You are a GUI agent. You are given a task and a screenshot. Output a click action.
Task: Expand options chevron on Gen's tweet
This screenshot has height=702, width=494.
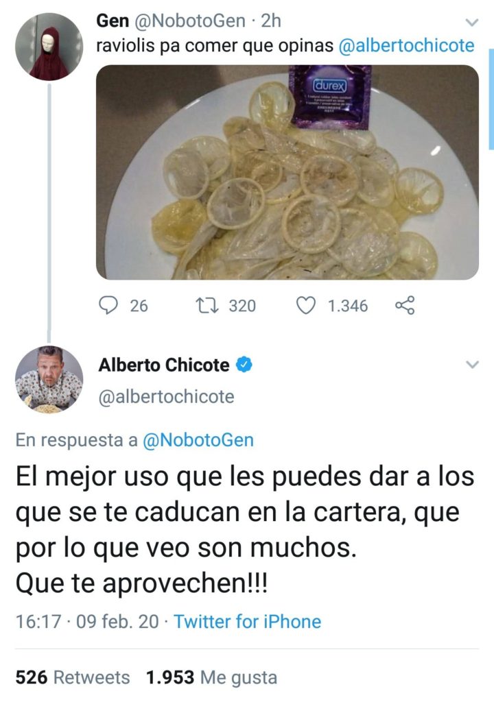[472, 22]
